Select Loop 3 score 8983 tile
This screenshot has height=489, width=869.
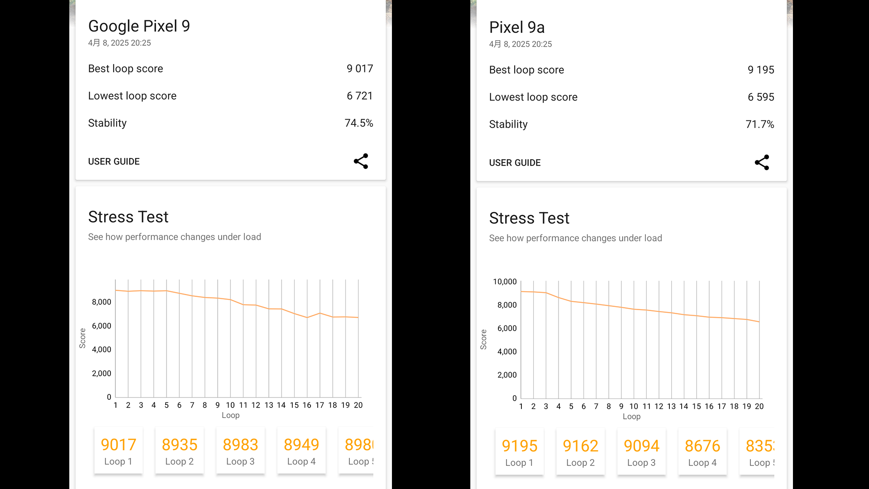coord(240,451)
